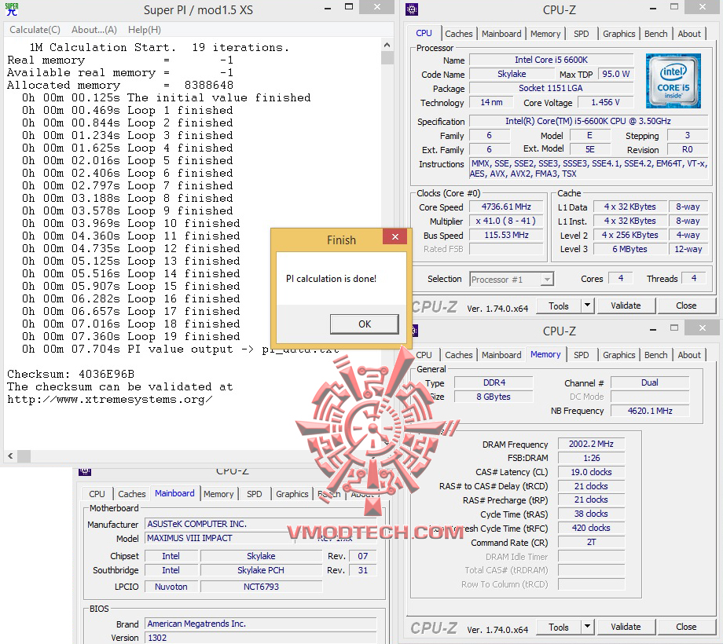Click Tools button in Memory CPU-Z window
Viewport: 723px width, 644px height.
[559, 627]
